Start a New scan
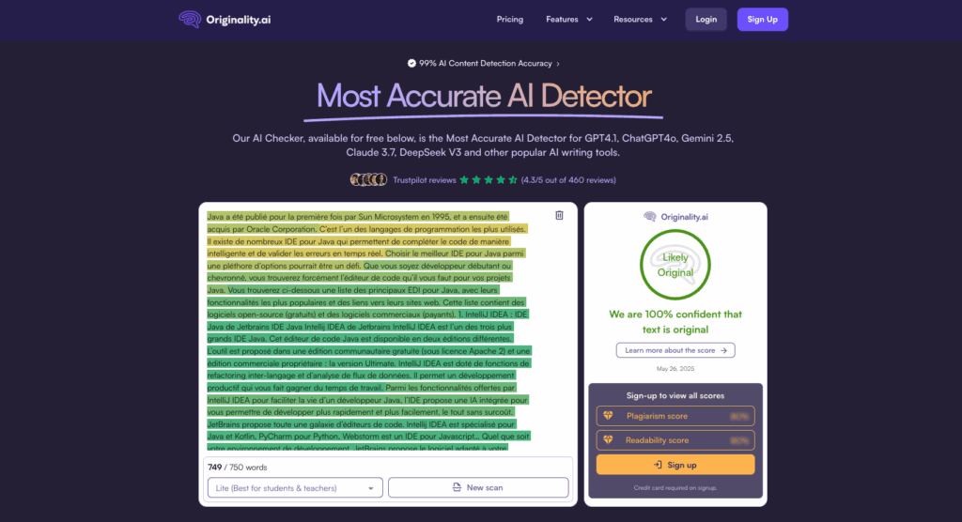962x522 pixels. (x=478, y=487)
